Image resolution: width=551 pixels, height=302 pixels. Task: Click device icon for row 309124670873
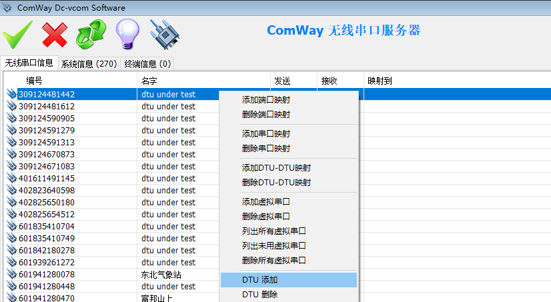11,154
